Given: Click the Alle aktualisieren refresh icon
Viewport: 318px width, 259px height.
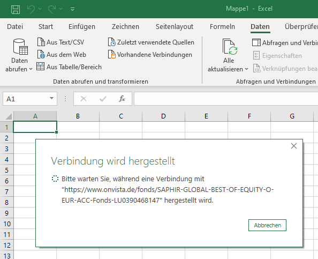Looking at the screenshot, I should tap(230, 47).
